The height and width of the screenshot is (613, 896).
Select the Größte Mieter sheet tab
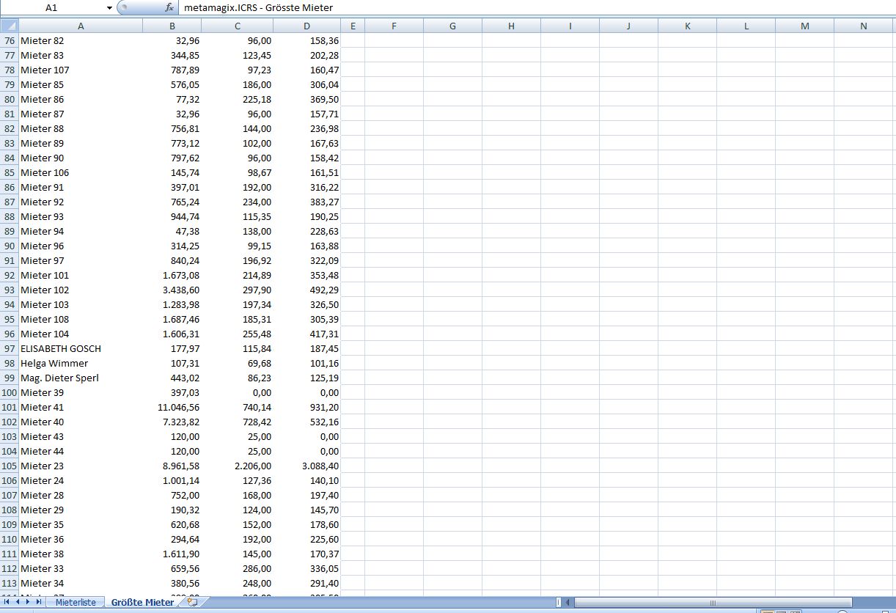(142, 602)
